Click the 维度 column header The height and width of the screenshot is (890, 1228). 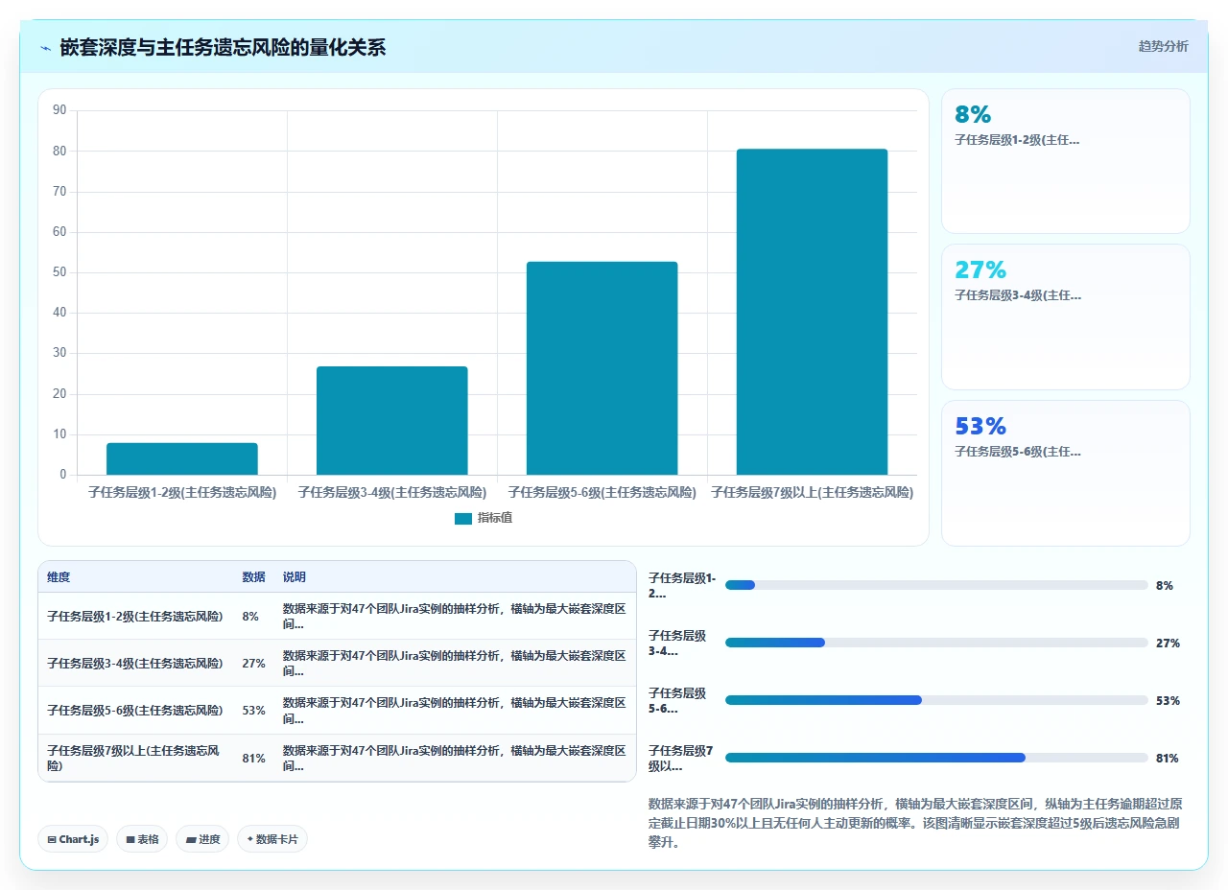[59, 577]
